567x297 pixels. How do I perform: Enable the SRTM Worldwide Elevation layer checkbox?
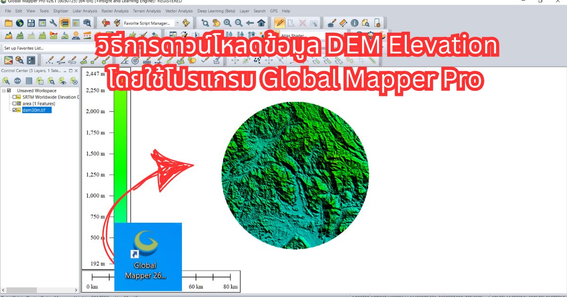pos(14,97)
